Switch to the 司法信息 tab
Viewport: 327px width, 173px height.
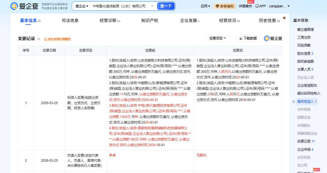[x=70, y=21]
